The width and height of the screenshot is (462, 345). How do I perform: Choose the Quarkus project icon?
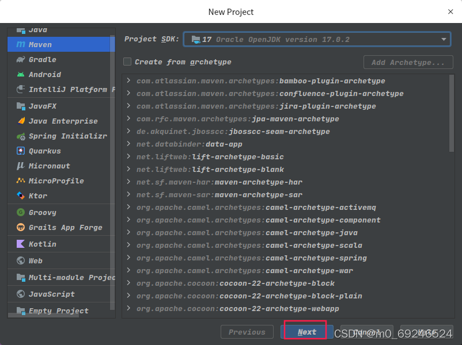[21, 151]
